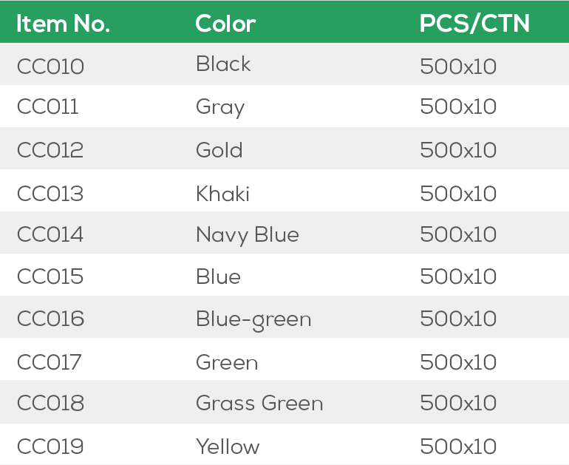
Task: Click the Khaki color cell
Action: pos(222,194)
